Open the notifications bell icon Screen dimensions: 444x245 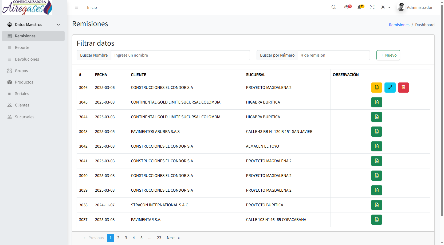click(360, 7)
